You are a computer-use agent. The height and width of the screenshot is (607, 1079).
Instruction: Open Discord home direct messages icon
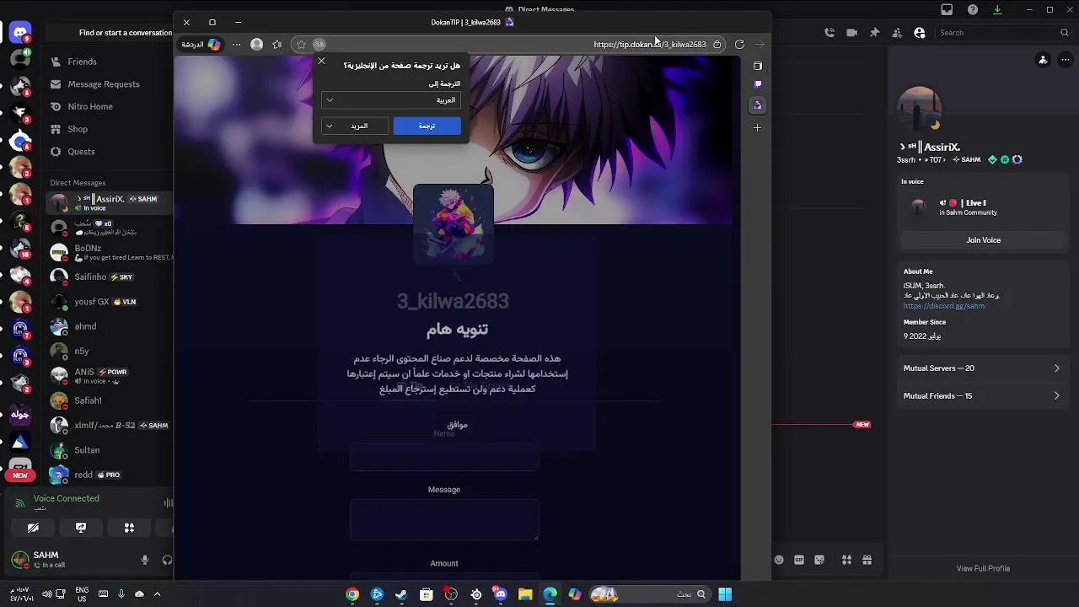click(x=20, y=33)
